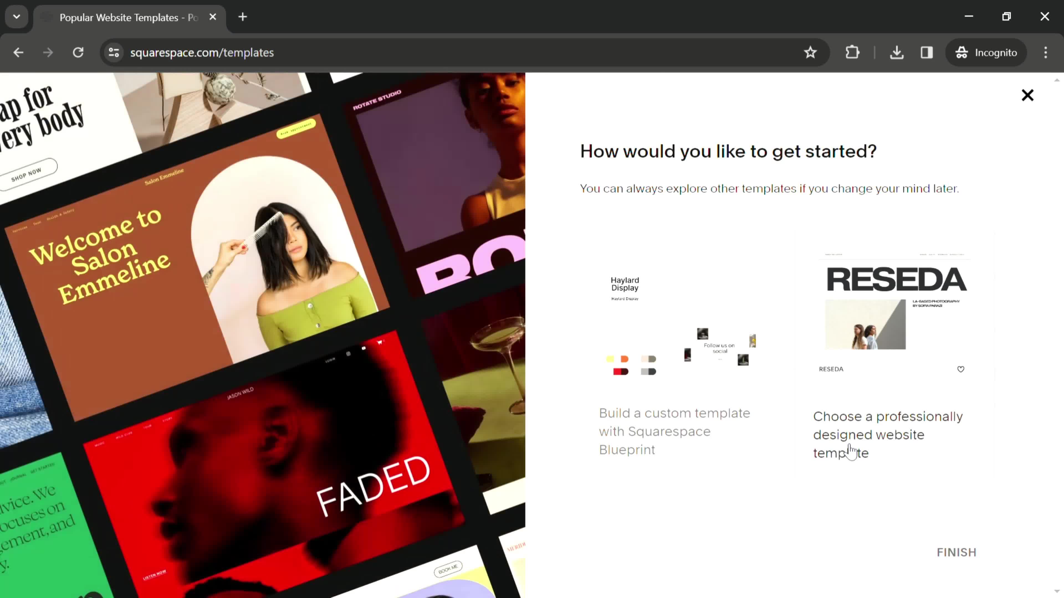Open a new browser tab

(243, 17)
